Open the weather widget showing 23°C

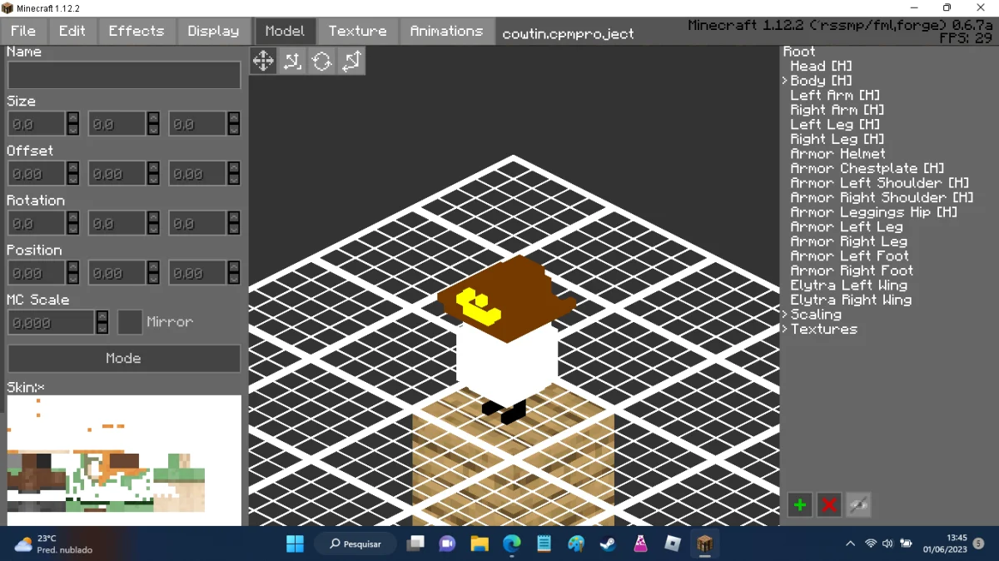(53, 544)
